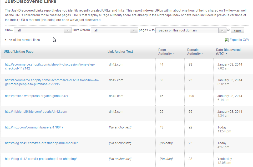Click Page Authority value 50
This screenshot has width=253, height=167.
pos(161,80)
